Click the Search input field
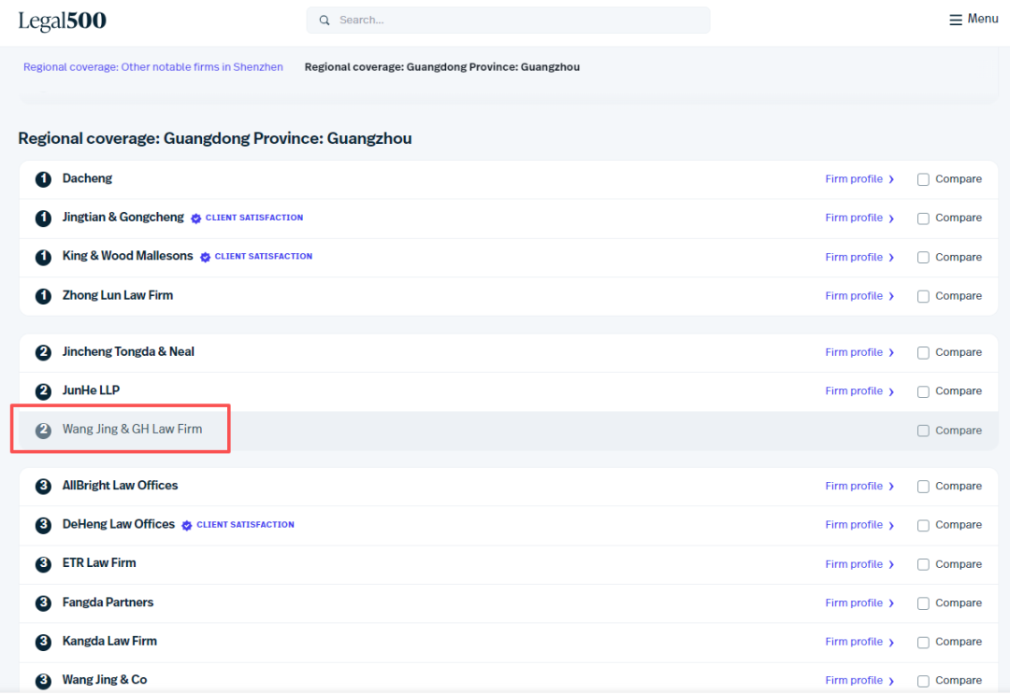This screenshot has height=694, width=1010. pos(508,21)
